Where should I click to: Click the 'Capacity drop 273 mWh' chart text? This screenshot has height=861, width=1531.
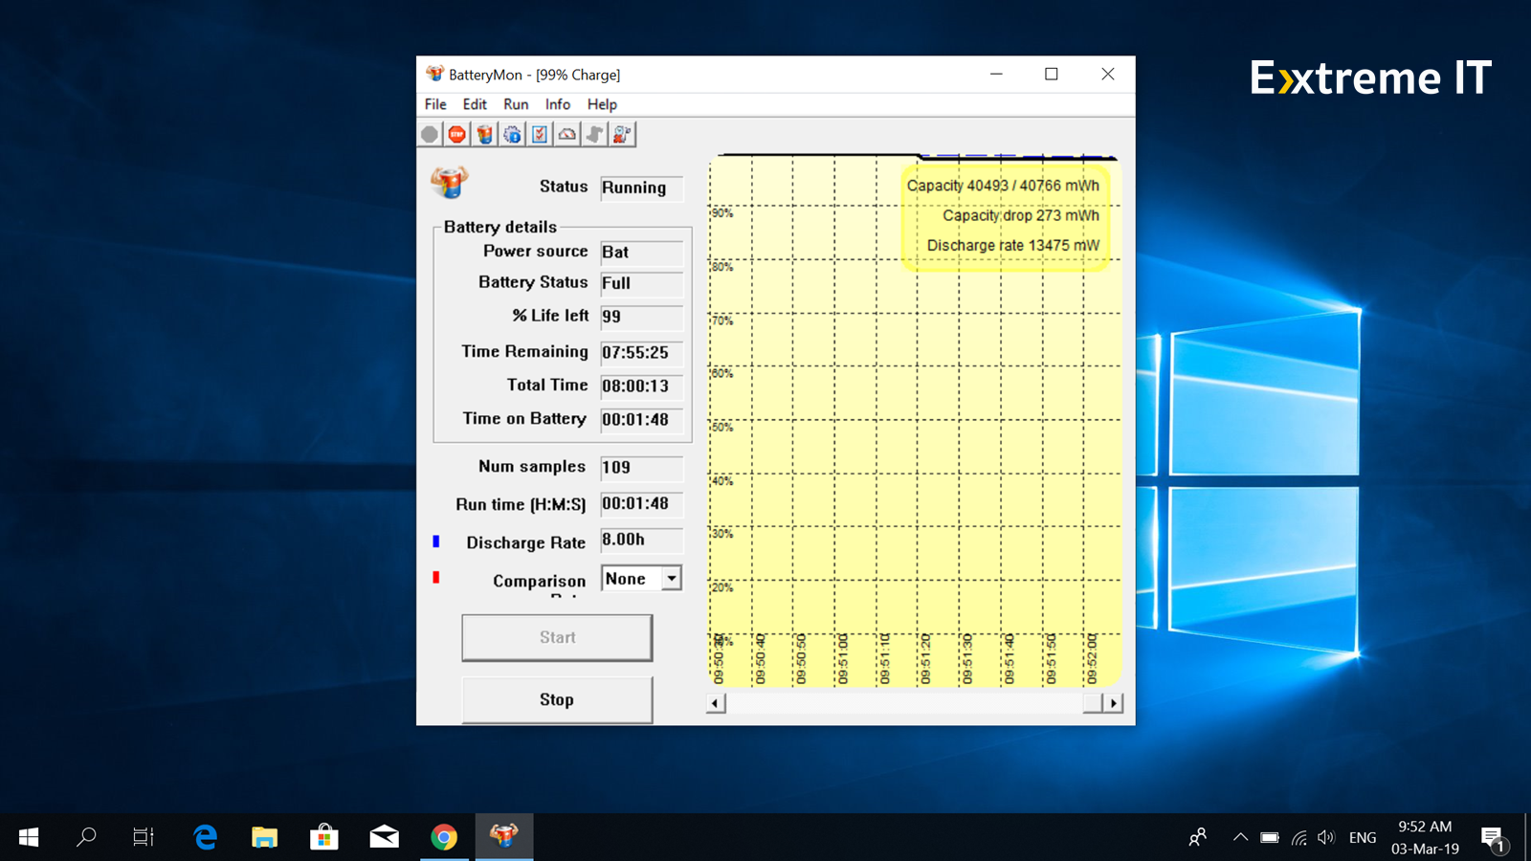(1021, 215)
